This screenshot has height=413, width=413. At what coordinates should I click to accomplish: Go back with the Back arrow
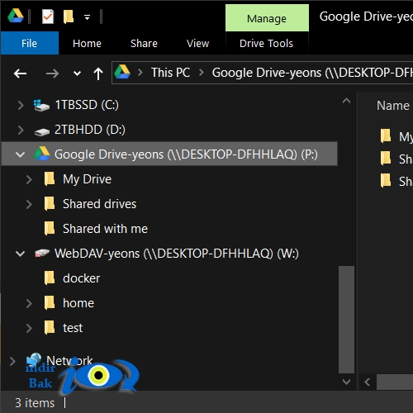[20, 74]
